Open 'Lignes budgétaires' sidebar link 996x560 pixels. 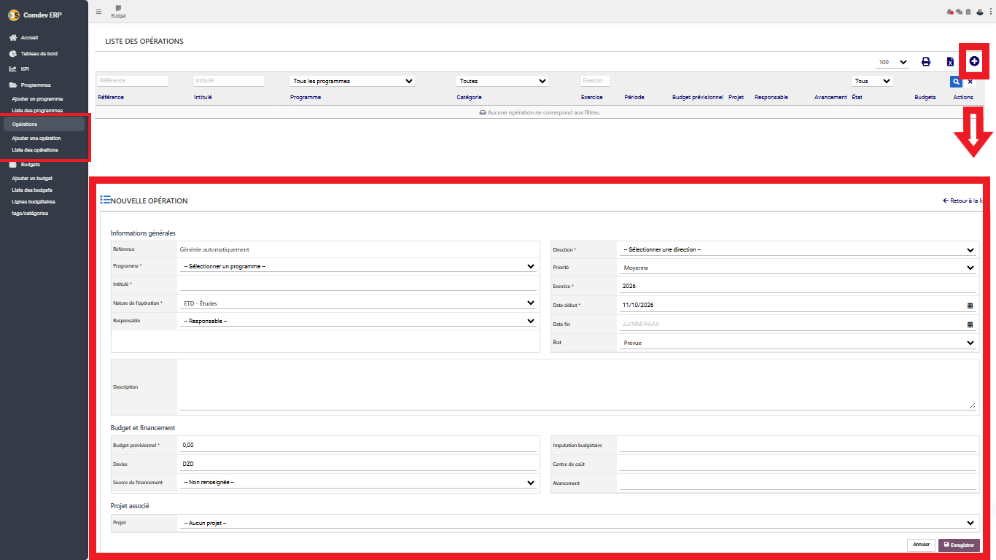click(x=34, y=201)
